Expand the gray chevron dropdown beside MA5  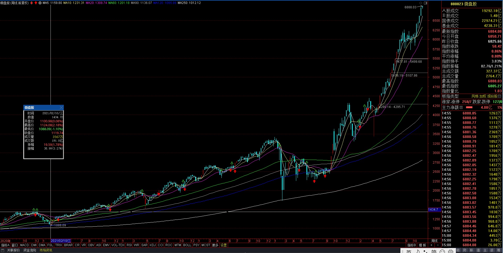[40, 3]
